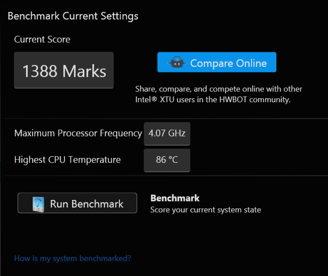This screenshot has height=276, width=328.
Task: Click the 4.07 GHz frequency value
Action: [x=167, y=134]
